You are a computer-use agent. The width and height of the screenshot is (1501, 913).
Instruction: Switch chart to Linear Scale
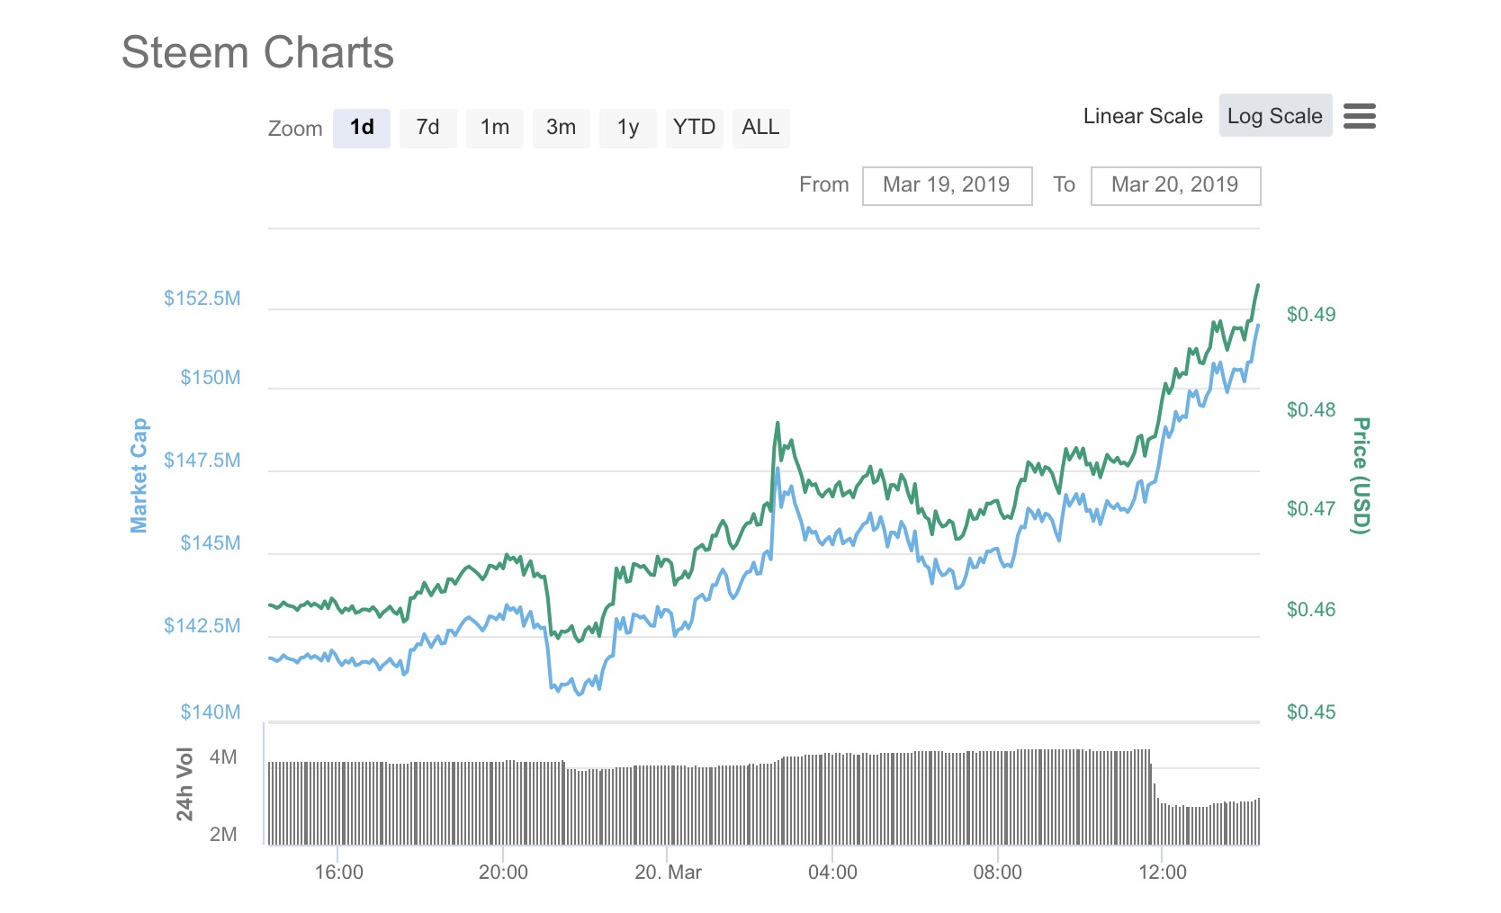tap(1143, 116)
